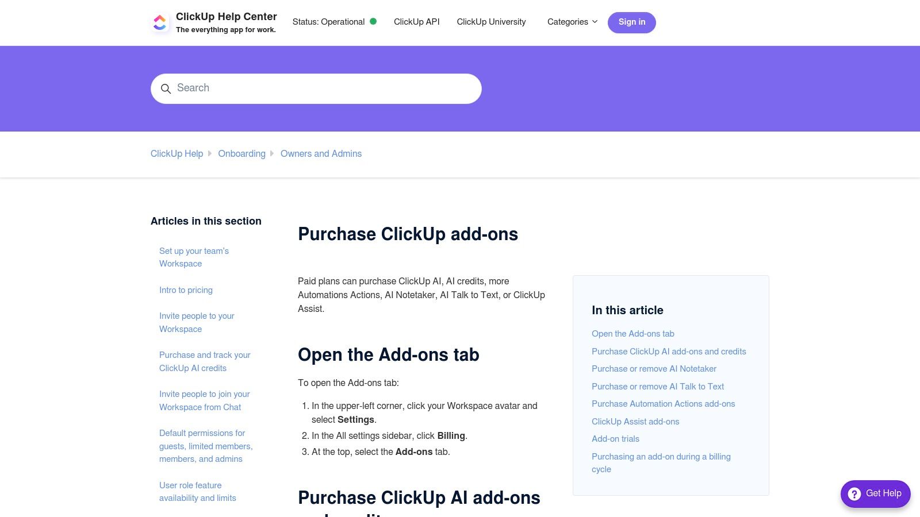Open the Get Help widget
Screen dimensions: 920x517
tap(876, 494)
